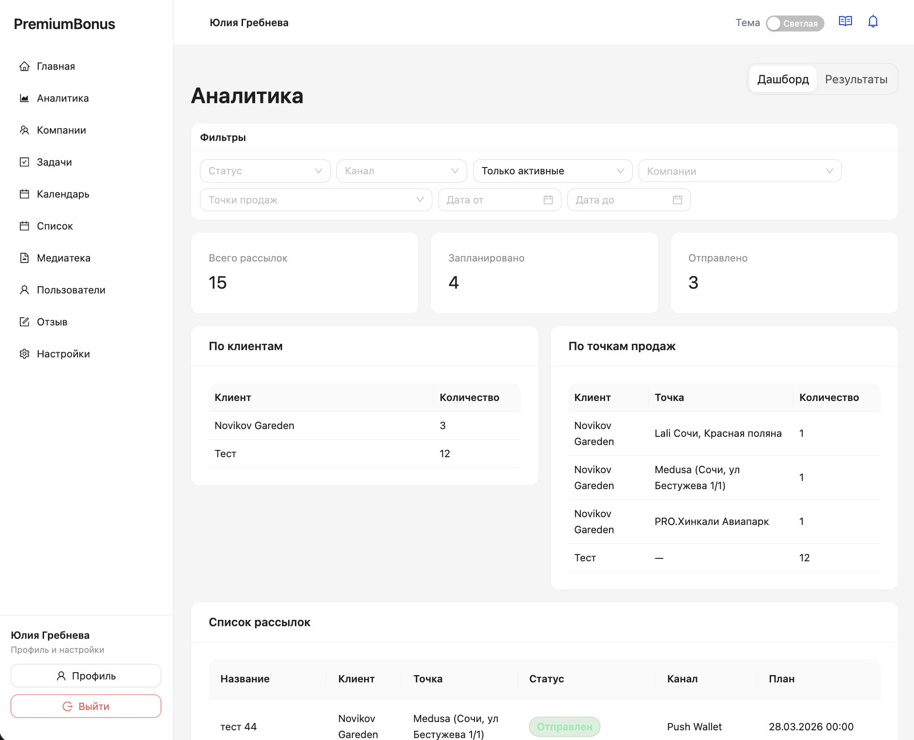Click the notification bell icon

[873, 22]
